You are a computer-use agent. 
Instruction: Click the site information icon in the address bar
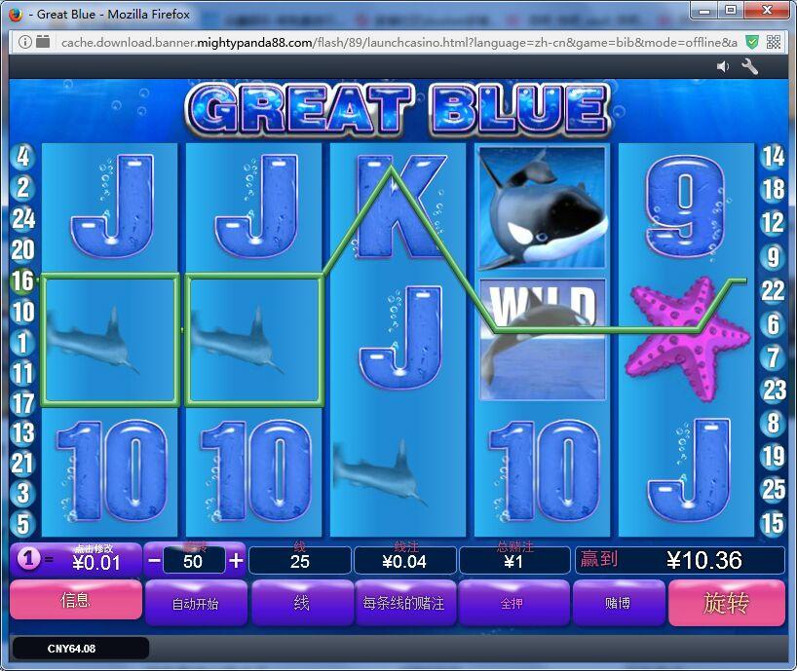(x=24, y=42)
